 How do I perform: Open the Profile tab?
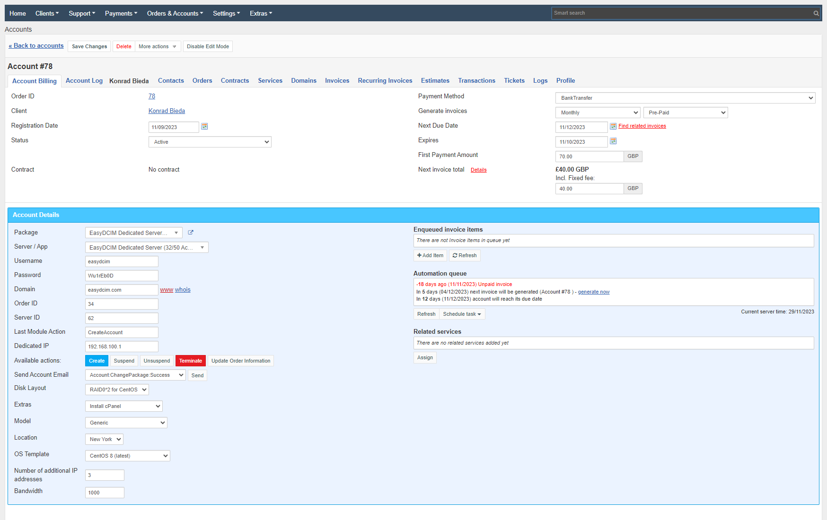[565, 80]
